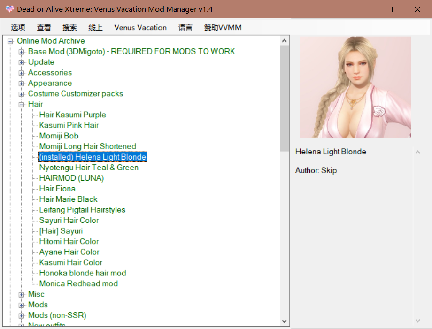Collapse the Hair category
Image resolution: width=432 pixels, height=329 pixels.
pos(21,105)
